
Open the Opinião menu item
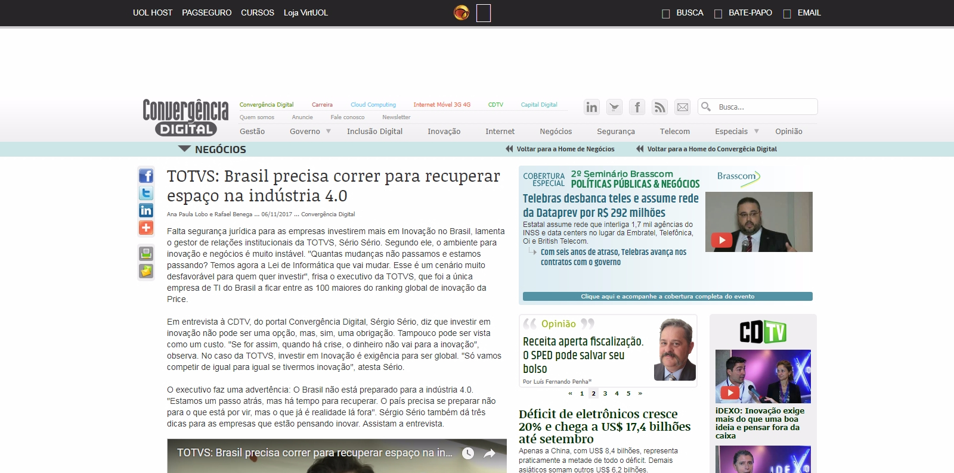pos(789,131)
